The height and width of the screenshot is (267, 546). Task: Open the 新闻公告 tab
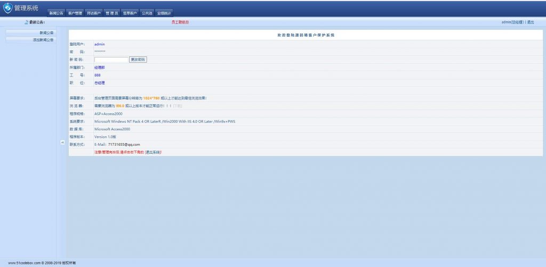[57, 13]
